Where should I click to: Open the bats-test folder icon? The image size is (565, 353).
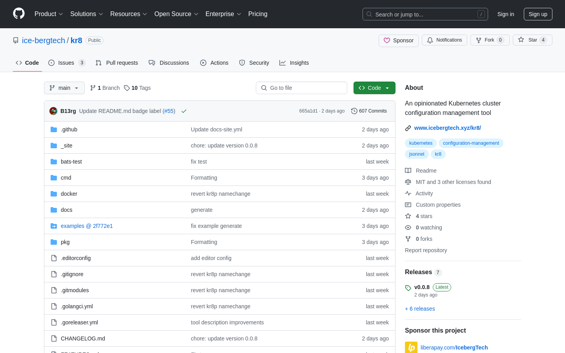[54, 162]
